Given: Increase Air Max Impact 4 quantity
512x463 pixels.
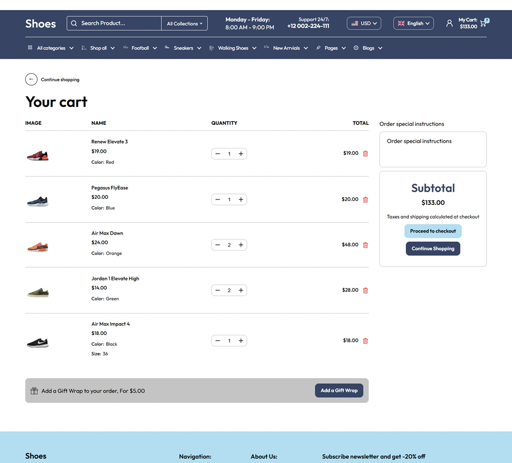Looking at the screenshot, I should pyautogui.click(x=241, y=341).
